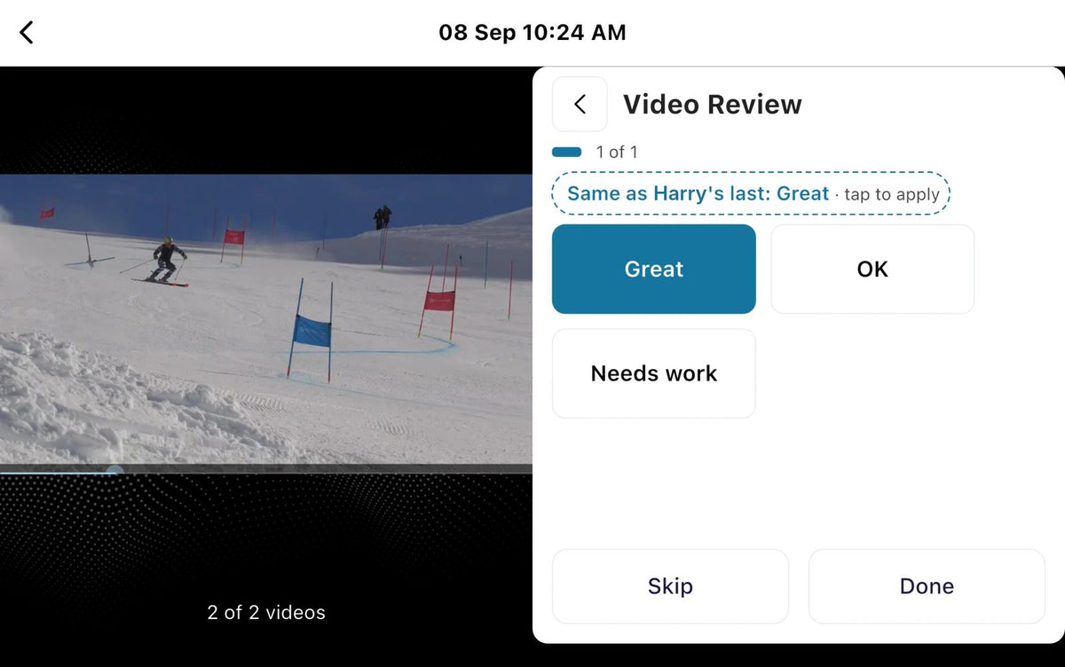
Task: Apply the "Same as Harry's last: Great" suggestion
Action: coord(751,193)
